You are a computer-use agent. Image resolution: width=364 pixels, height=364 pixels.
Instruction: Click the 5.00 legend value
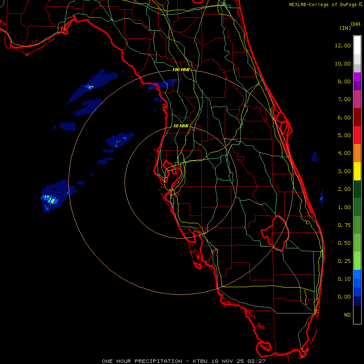(x=344, y=135)
